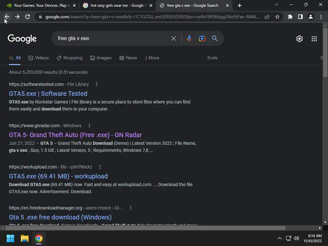Screen dimensions: 328x246
Task: Open options menu for softwaretested.com result
Action: pos(97,84)
